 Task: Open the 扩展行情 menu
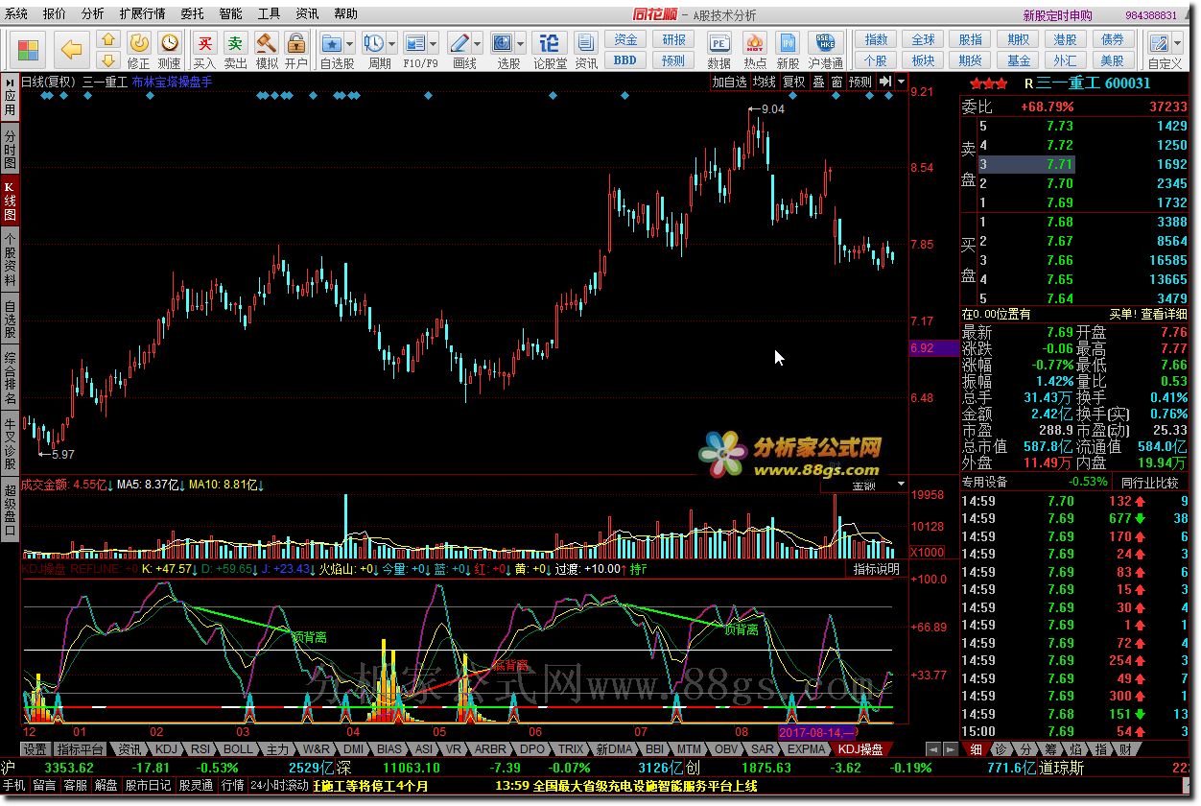[142, 14]
